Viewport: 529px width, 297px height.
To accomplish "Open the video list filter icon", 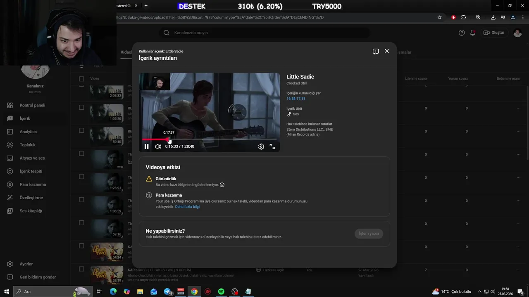I will (81, 66).
